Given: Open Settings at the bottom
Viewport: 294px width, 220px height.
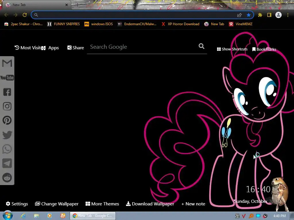Looking at the screenshot, I should click(17, 204).
